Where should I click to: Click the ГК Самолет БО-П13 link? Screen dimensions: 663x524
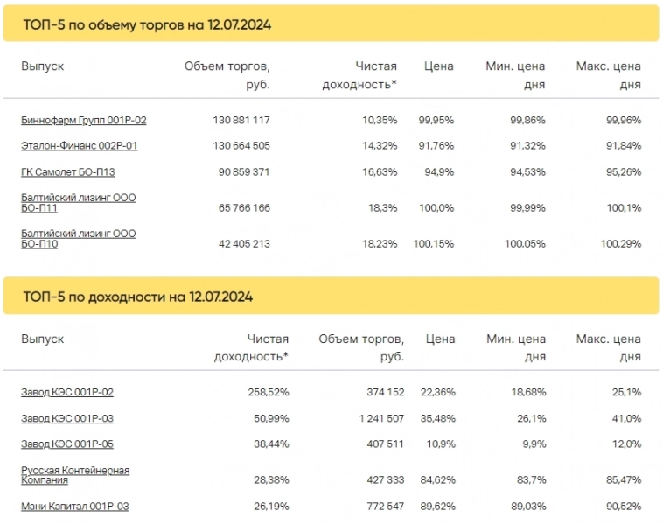click(x=67, y=171)
